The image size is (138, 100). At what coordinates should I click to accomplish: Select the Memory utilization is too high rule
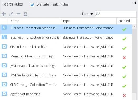(66, 56)
